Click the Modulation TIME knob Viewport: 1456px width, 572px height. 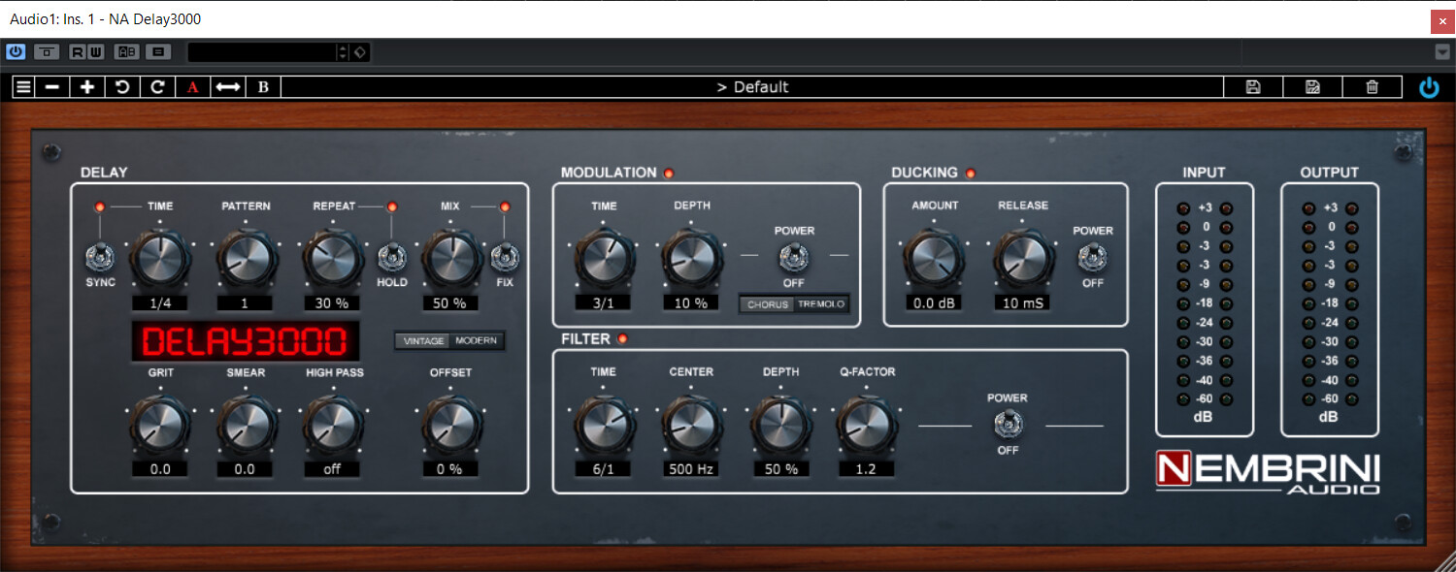pos(603,259)
